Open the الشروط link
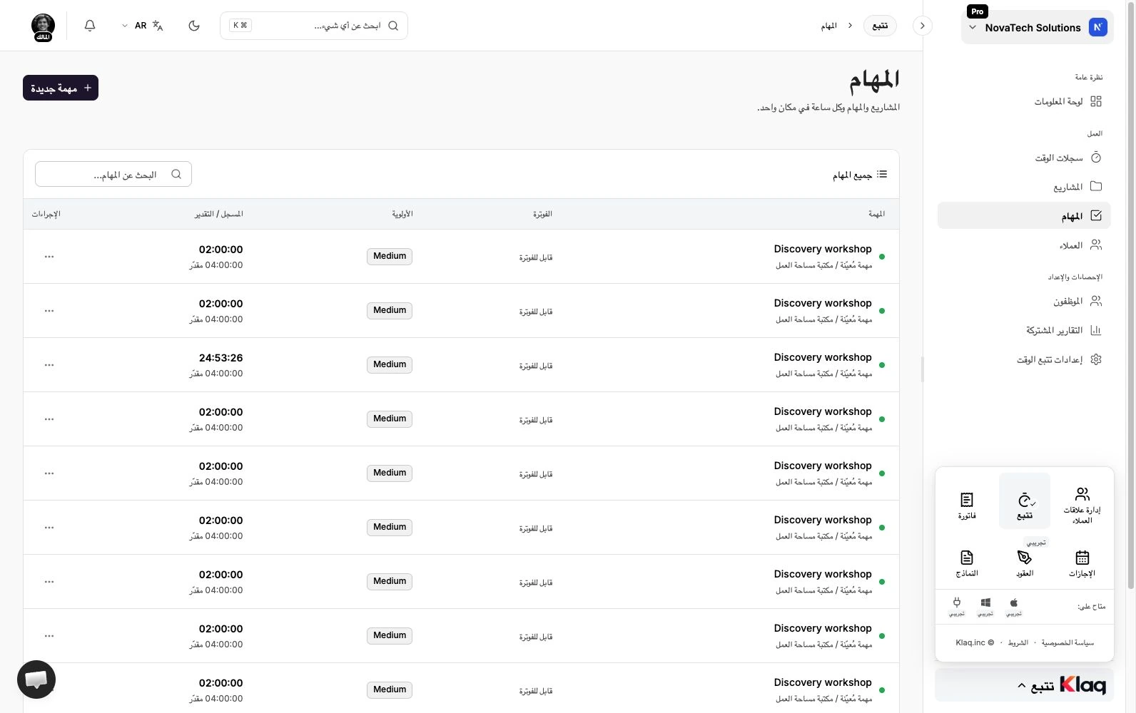Image resolution: width=1136 pixels, height=713 pixels. [1018, 642]
